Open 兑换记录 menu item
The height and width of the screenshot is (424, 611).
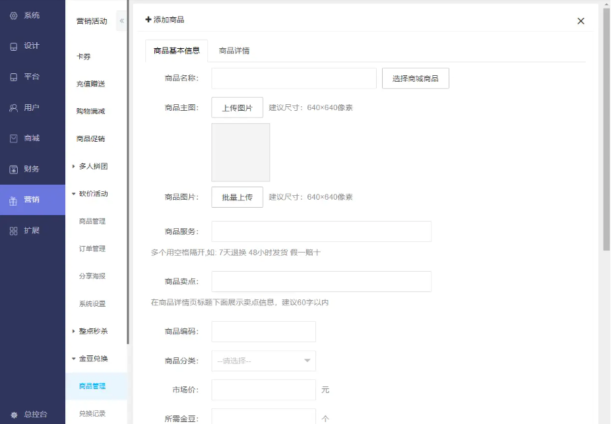click(92, 413)
